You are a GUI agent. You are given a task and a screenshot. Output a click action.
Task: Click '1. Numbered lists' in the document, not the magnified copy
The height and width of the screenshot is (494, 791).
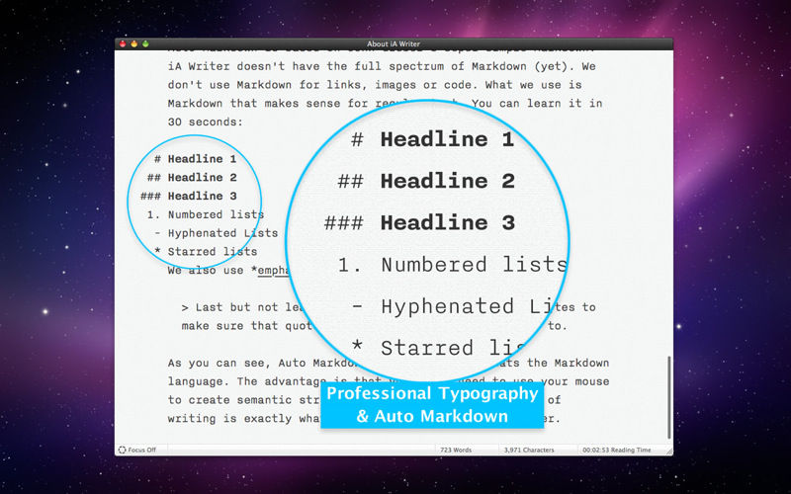(x=206, y=214)
